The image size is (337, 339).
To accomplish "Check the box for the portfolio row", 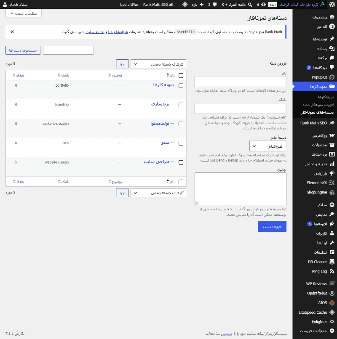I will [181, 86].
